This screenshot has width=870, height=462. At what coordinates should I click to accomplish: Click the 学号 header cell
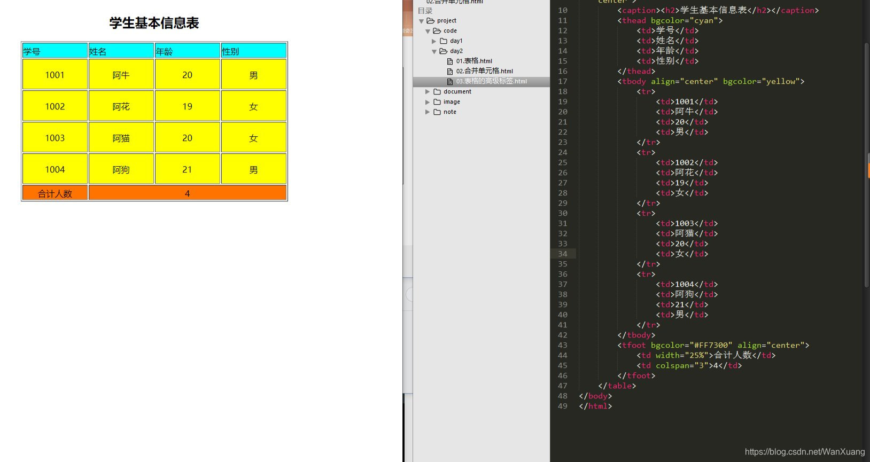click(x=55, y=51)
